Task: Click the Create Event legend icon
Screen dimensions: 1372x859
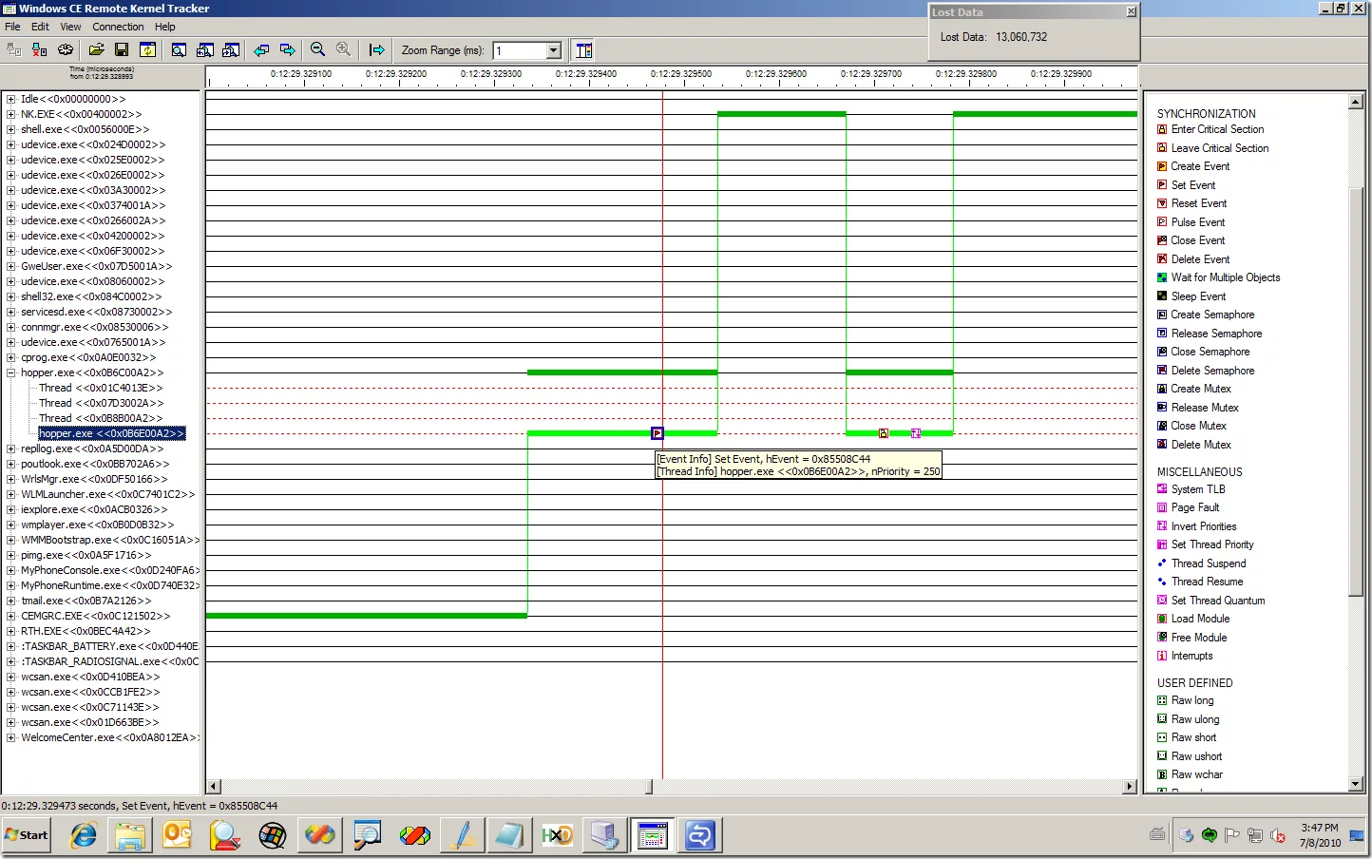Action: [1162, 166]
